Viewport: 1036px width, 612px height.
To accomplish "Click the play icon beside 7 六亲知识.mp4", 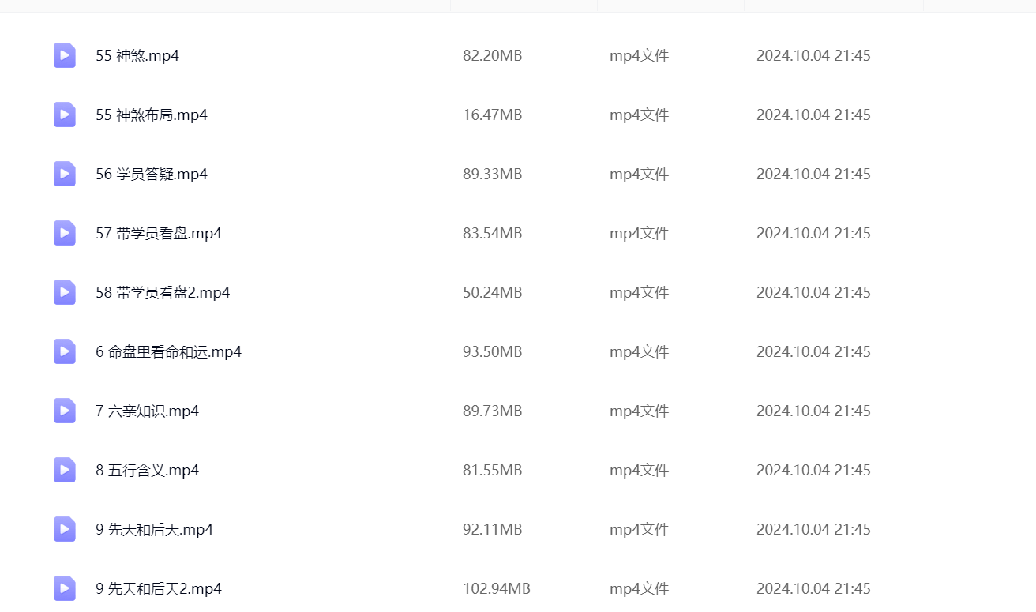I will pos(65,411).
